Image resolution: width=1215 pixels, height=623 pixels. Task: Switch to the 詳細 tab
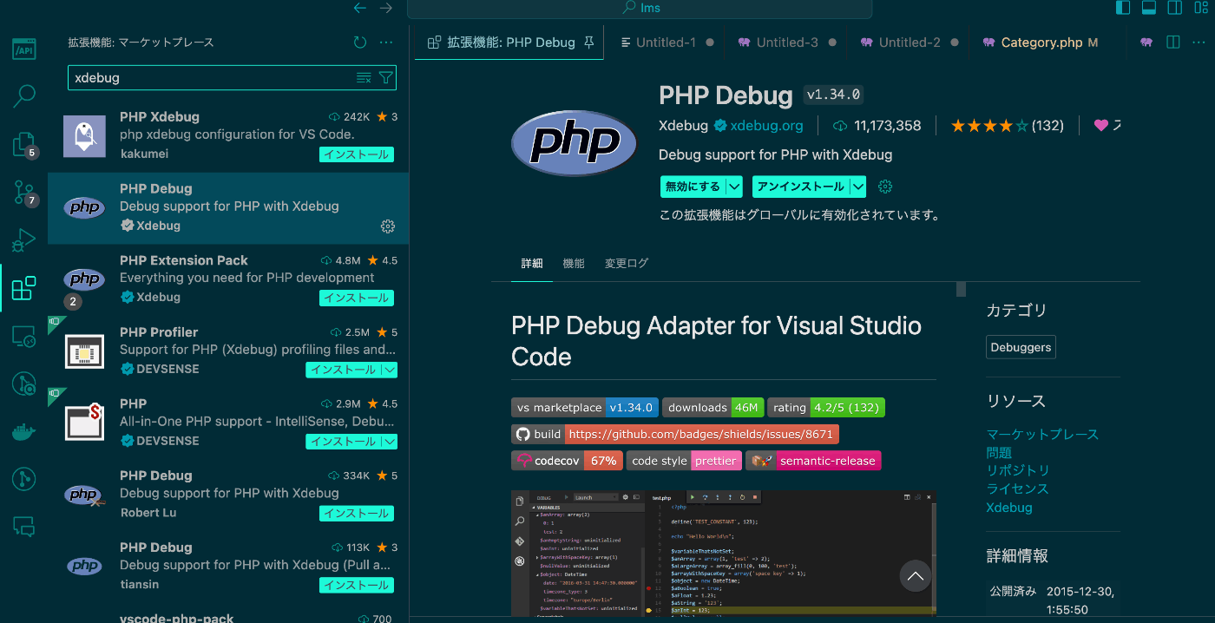coord(532,263)
